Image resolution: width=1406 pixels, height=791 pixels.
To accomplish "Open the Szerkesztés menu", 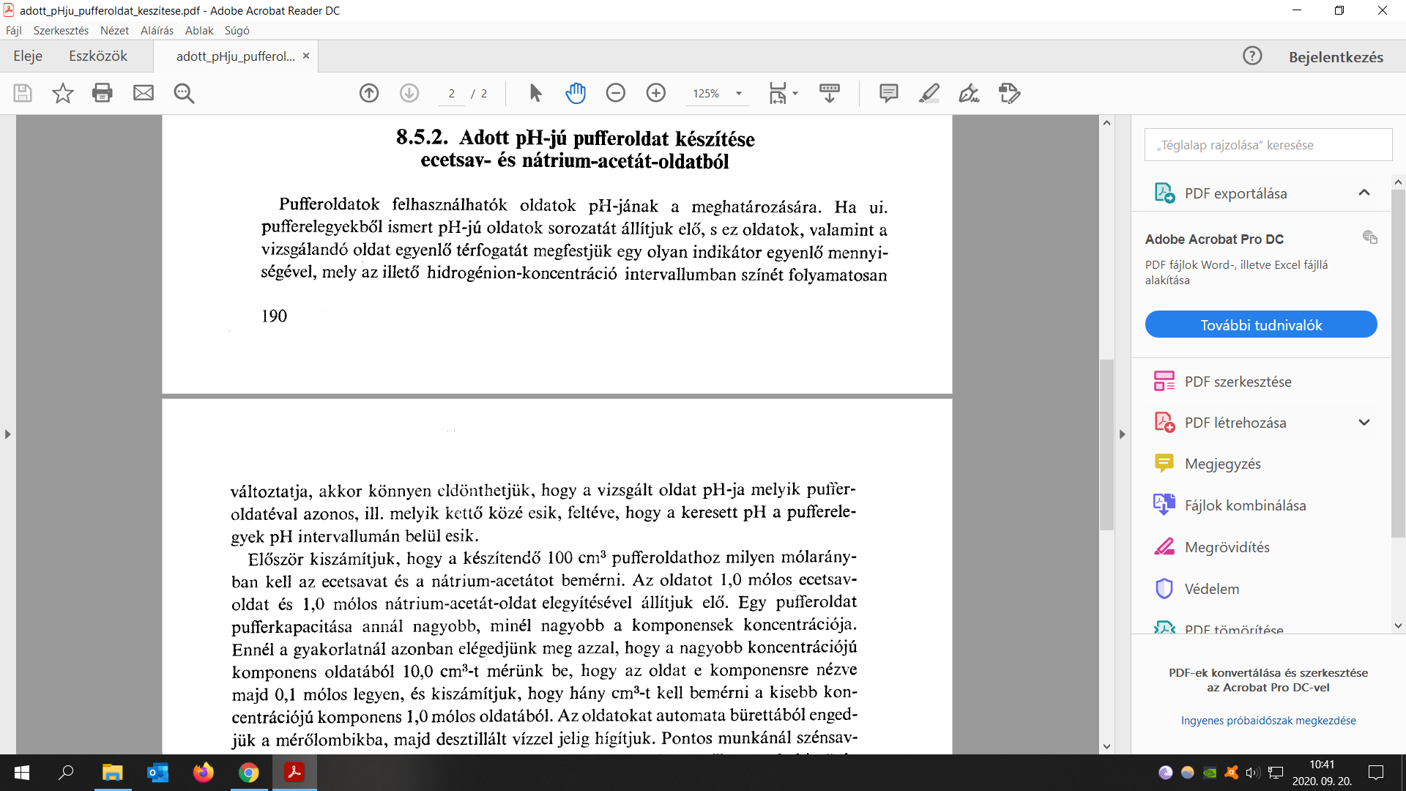I will click(x=61, y=31).
